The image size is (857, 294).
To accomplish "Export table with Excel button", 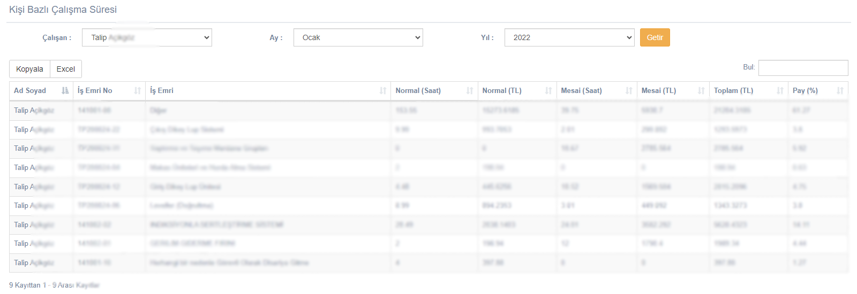I will (x=66, y=69).
